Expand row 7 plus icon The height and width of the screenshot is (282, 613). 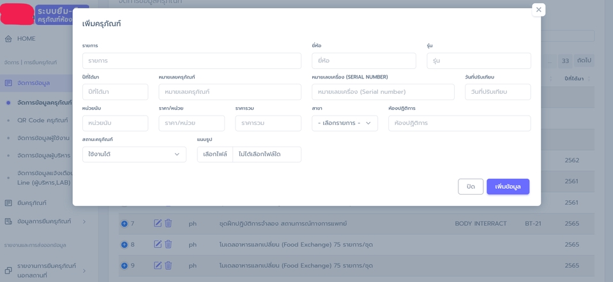point(125,224)
